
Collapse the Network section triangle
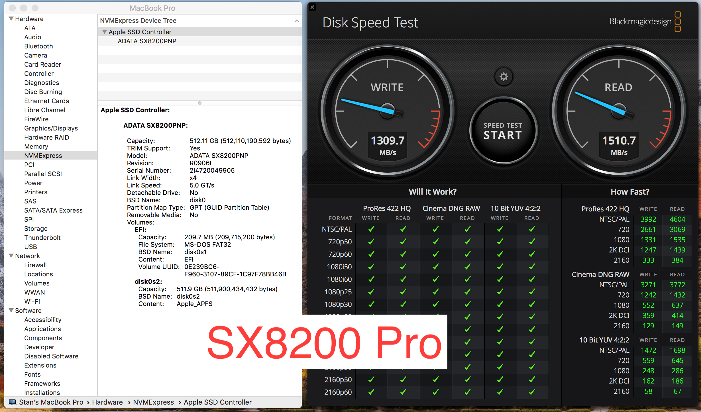pos(11,256)
